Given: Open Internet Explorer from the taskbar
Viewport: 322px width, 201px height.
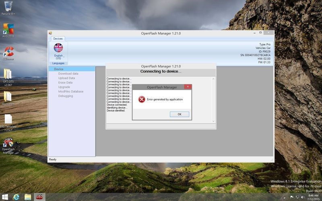Looking at the screenshot, I should click(17, 197).
